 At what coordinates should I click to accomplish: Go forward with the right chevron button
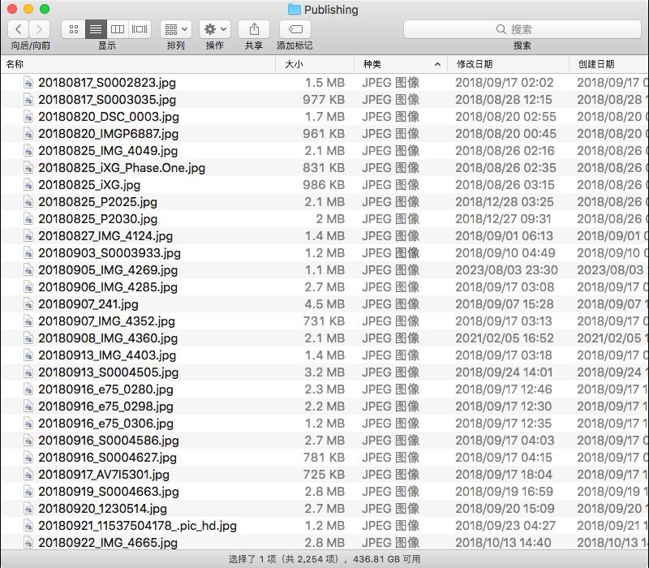click(x=39, y=29)
